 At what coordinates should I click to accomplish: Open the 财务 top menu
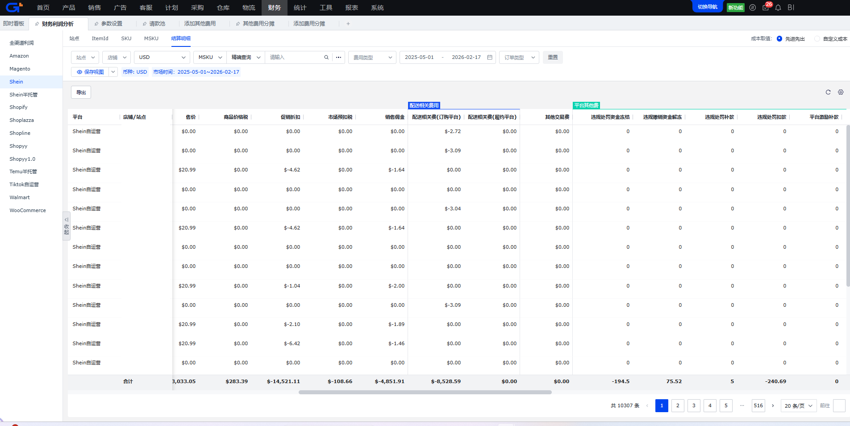tap(274, 8)
